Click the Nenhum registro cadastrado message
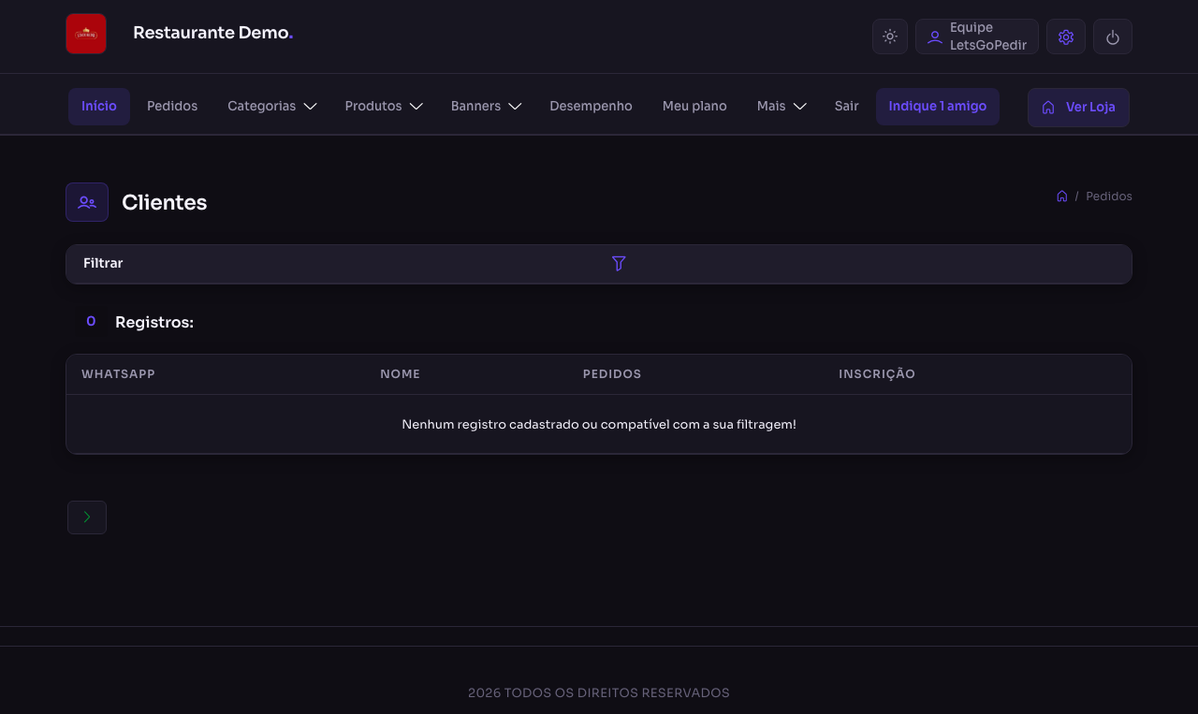The width and height of the screenshot is (1198, 714). pyautogui.click(x=599, y=425)
